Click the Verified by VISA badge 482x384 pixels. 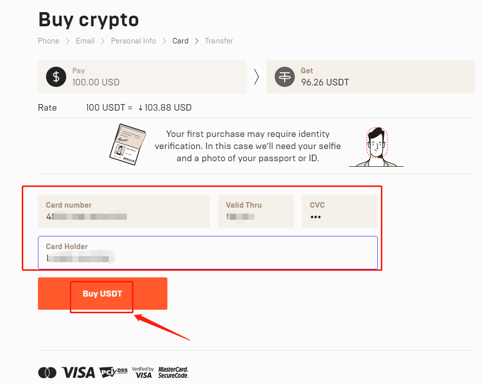pos(143,372)
